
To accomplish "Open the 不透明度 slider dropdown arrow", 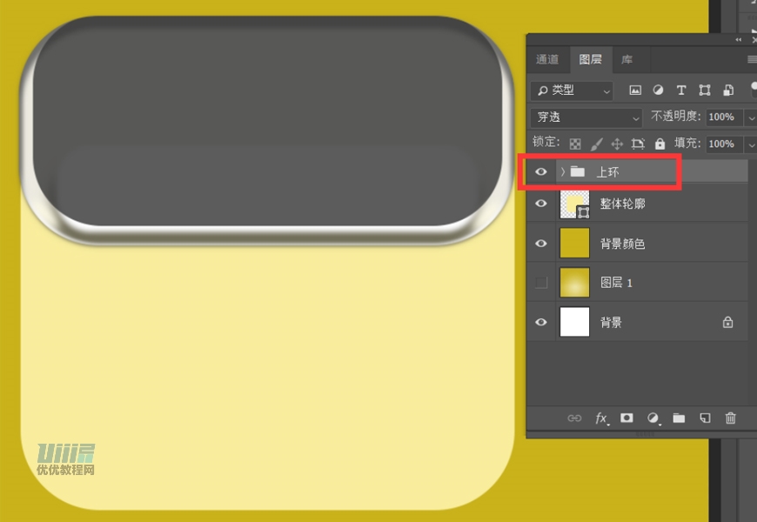I will [751, 117].
